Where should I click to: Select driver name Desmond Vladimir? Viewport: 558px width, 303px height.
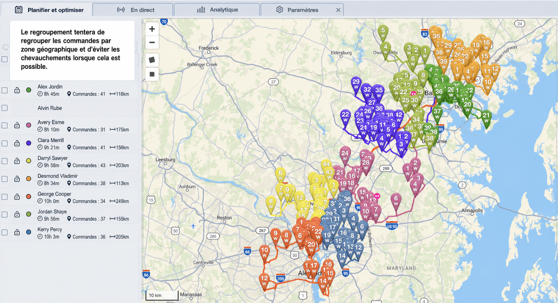tap(58, 176)
